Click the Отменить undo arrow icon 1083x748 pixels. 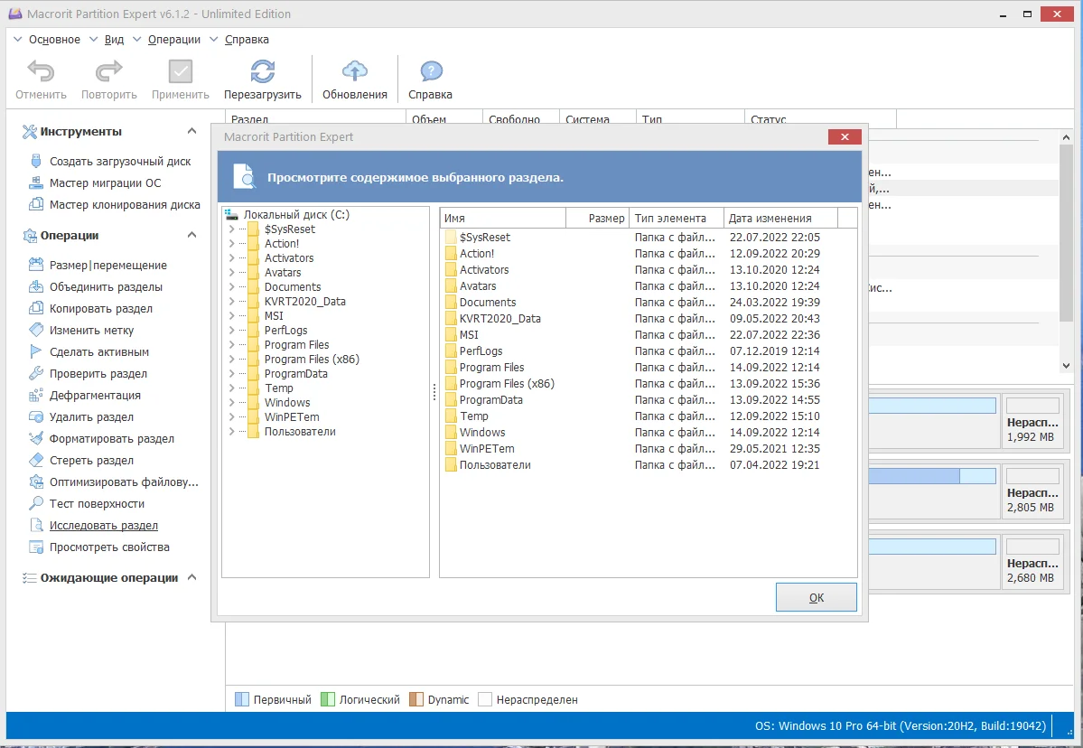click(41, 71)
